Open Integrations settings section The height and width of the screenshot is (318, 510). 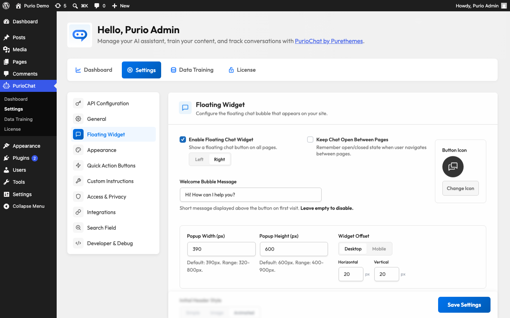113,212
